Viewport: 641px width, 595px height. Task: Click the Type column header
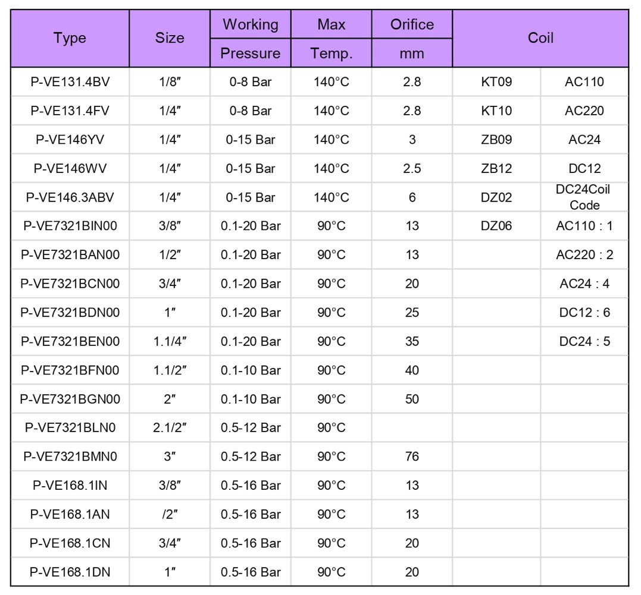pyautogui.click(x=70, y=39)
